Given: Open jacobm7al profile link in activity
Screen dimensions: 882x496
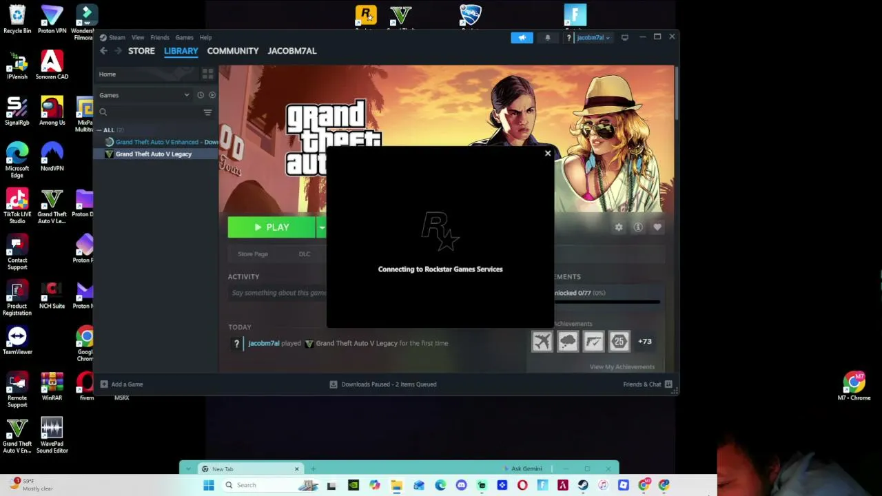Looking at the screenshot, I should point(263,343).
